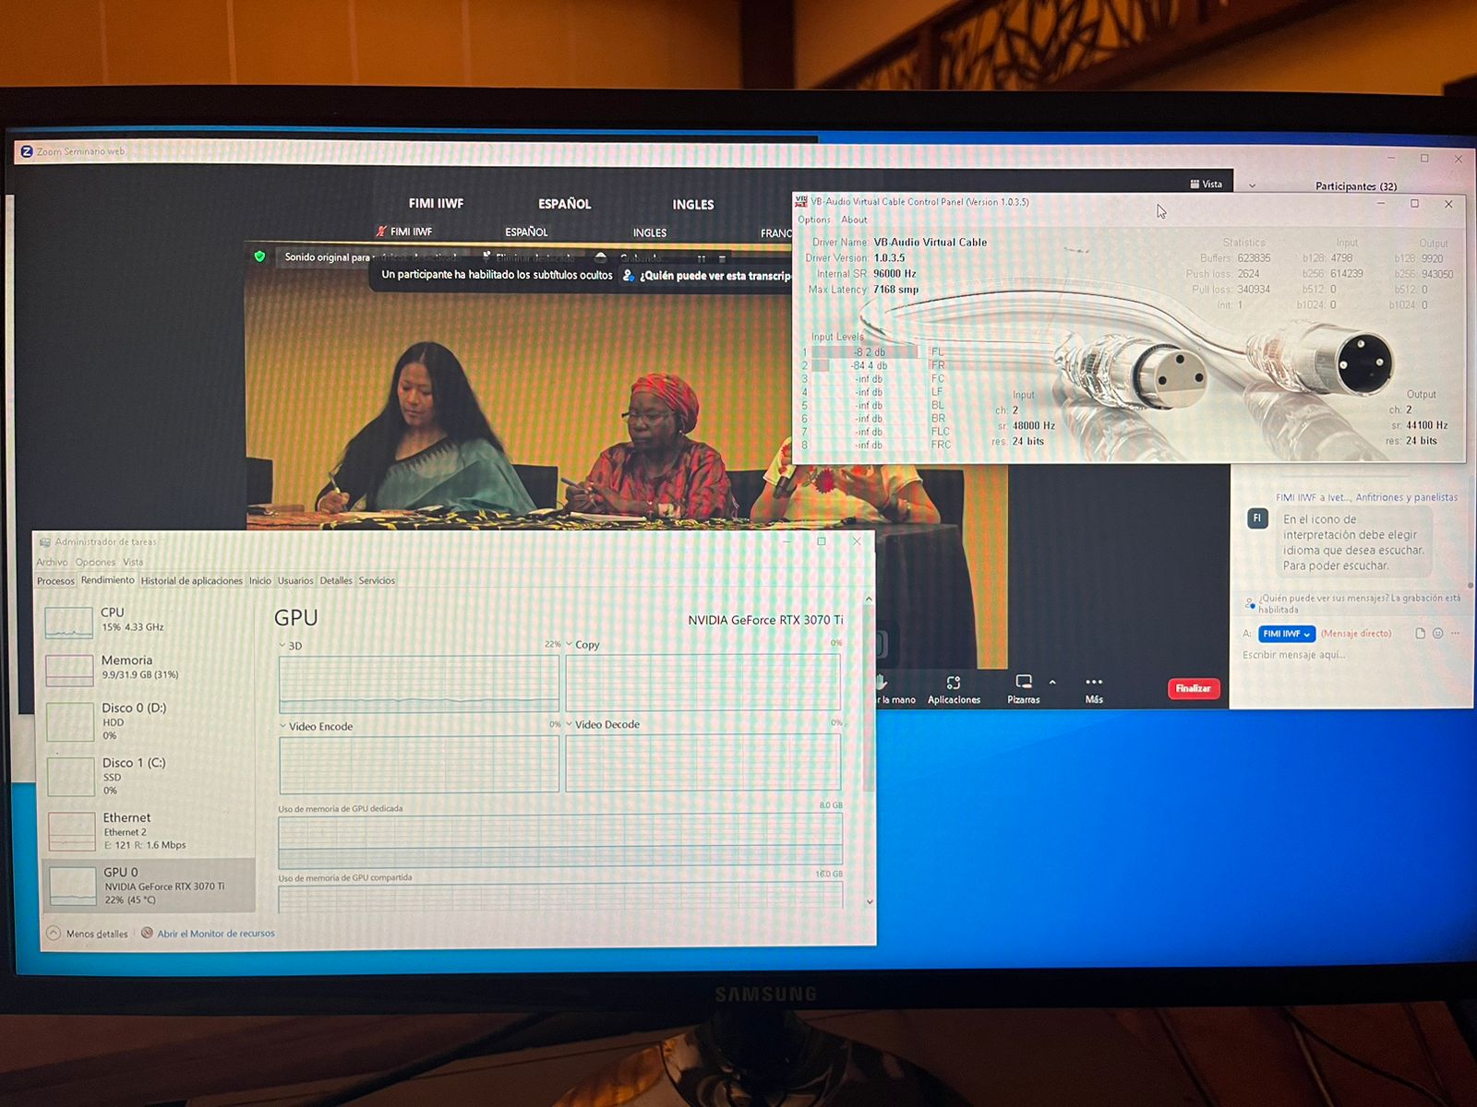Select Disco 0 (D:) in performance list

click(148, 721)
